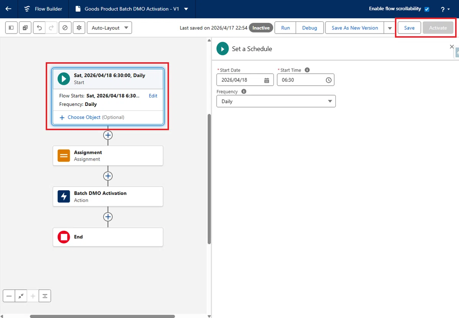459x318 pixels.
Task: Click the Batch DMO Activation label
Action: click(x=100, y=193)
